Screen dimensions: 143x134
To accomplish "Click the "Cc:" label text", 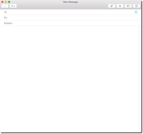I will tap(6, 17).
